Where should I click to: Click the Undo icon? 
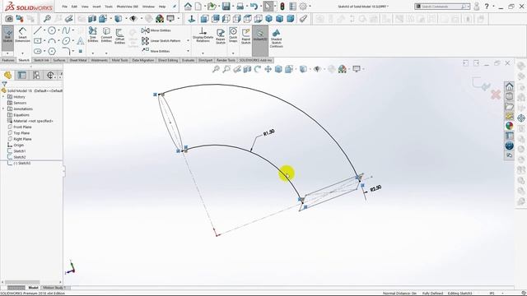click(254, 7)
